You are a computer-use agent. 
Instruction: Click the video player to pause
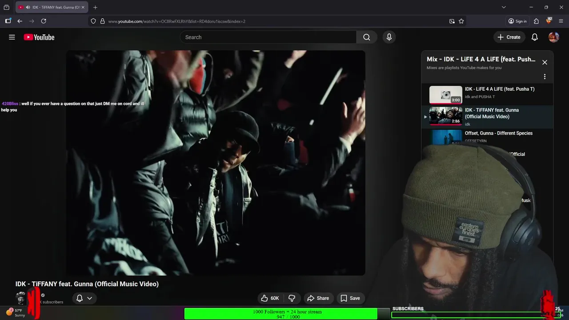coord(216,163)
